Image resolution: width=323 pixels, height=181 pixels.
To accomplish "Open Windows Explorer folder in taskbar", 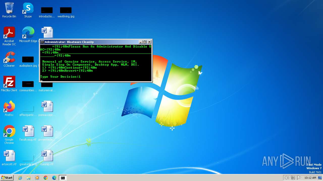I will [x=29, y=178].
